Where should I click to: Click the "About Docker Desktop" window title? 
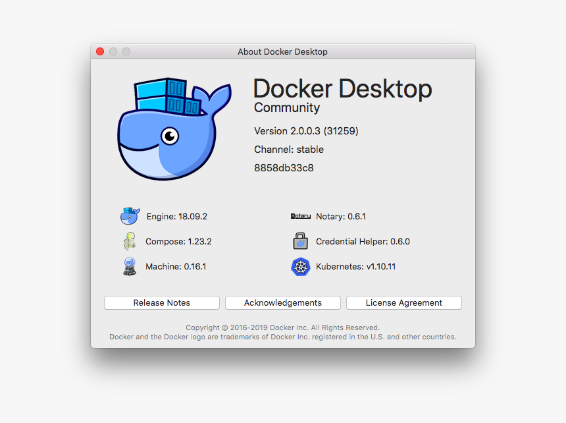click(x=282, y=51)
